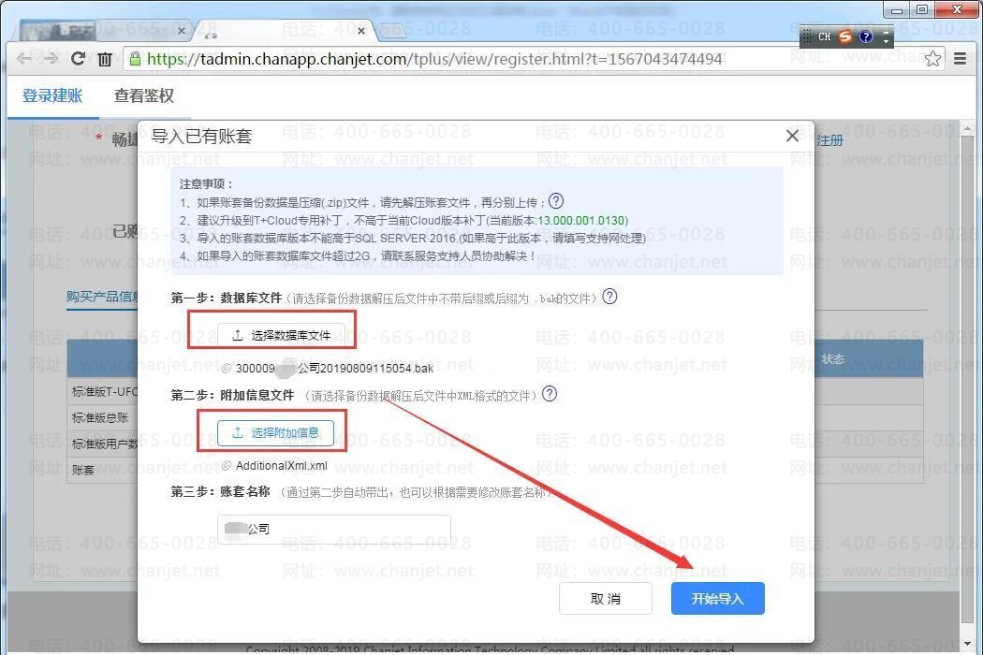Viewport: 983px width, 655px height.
Task: Click the 账套名称 input field
Action: [334, 529]
